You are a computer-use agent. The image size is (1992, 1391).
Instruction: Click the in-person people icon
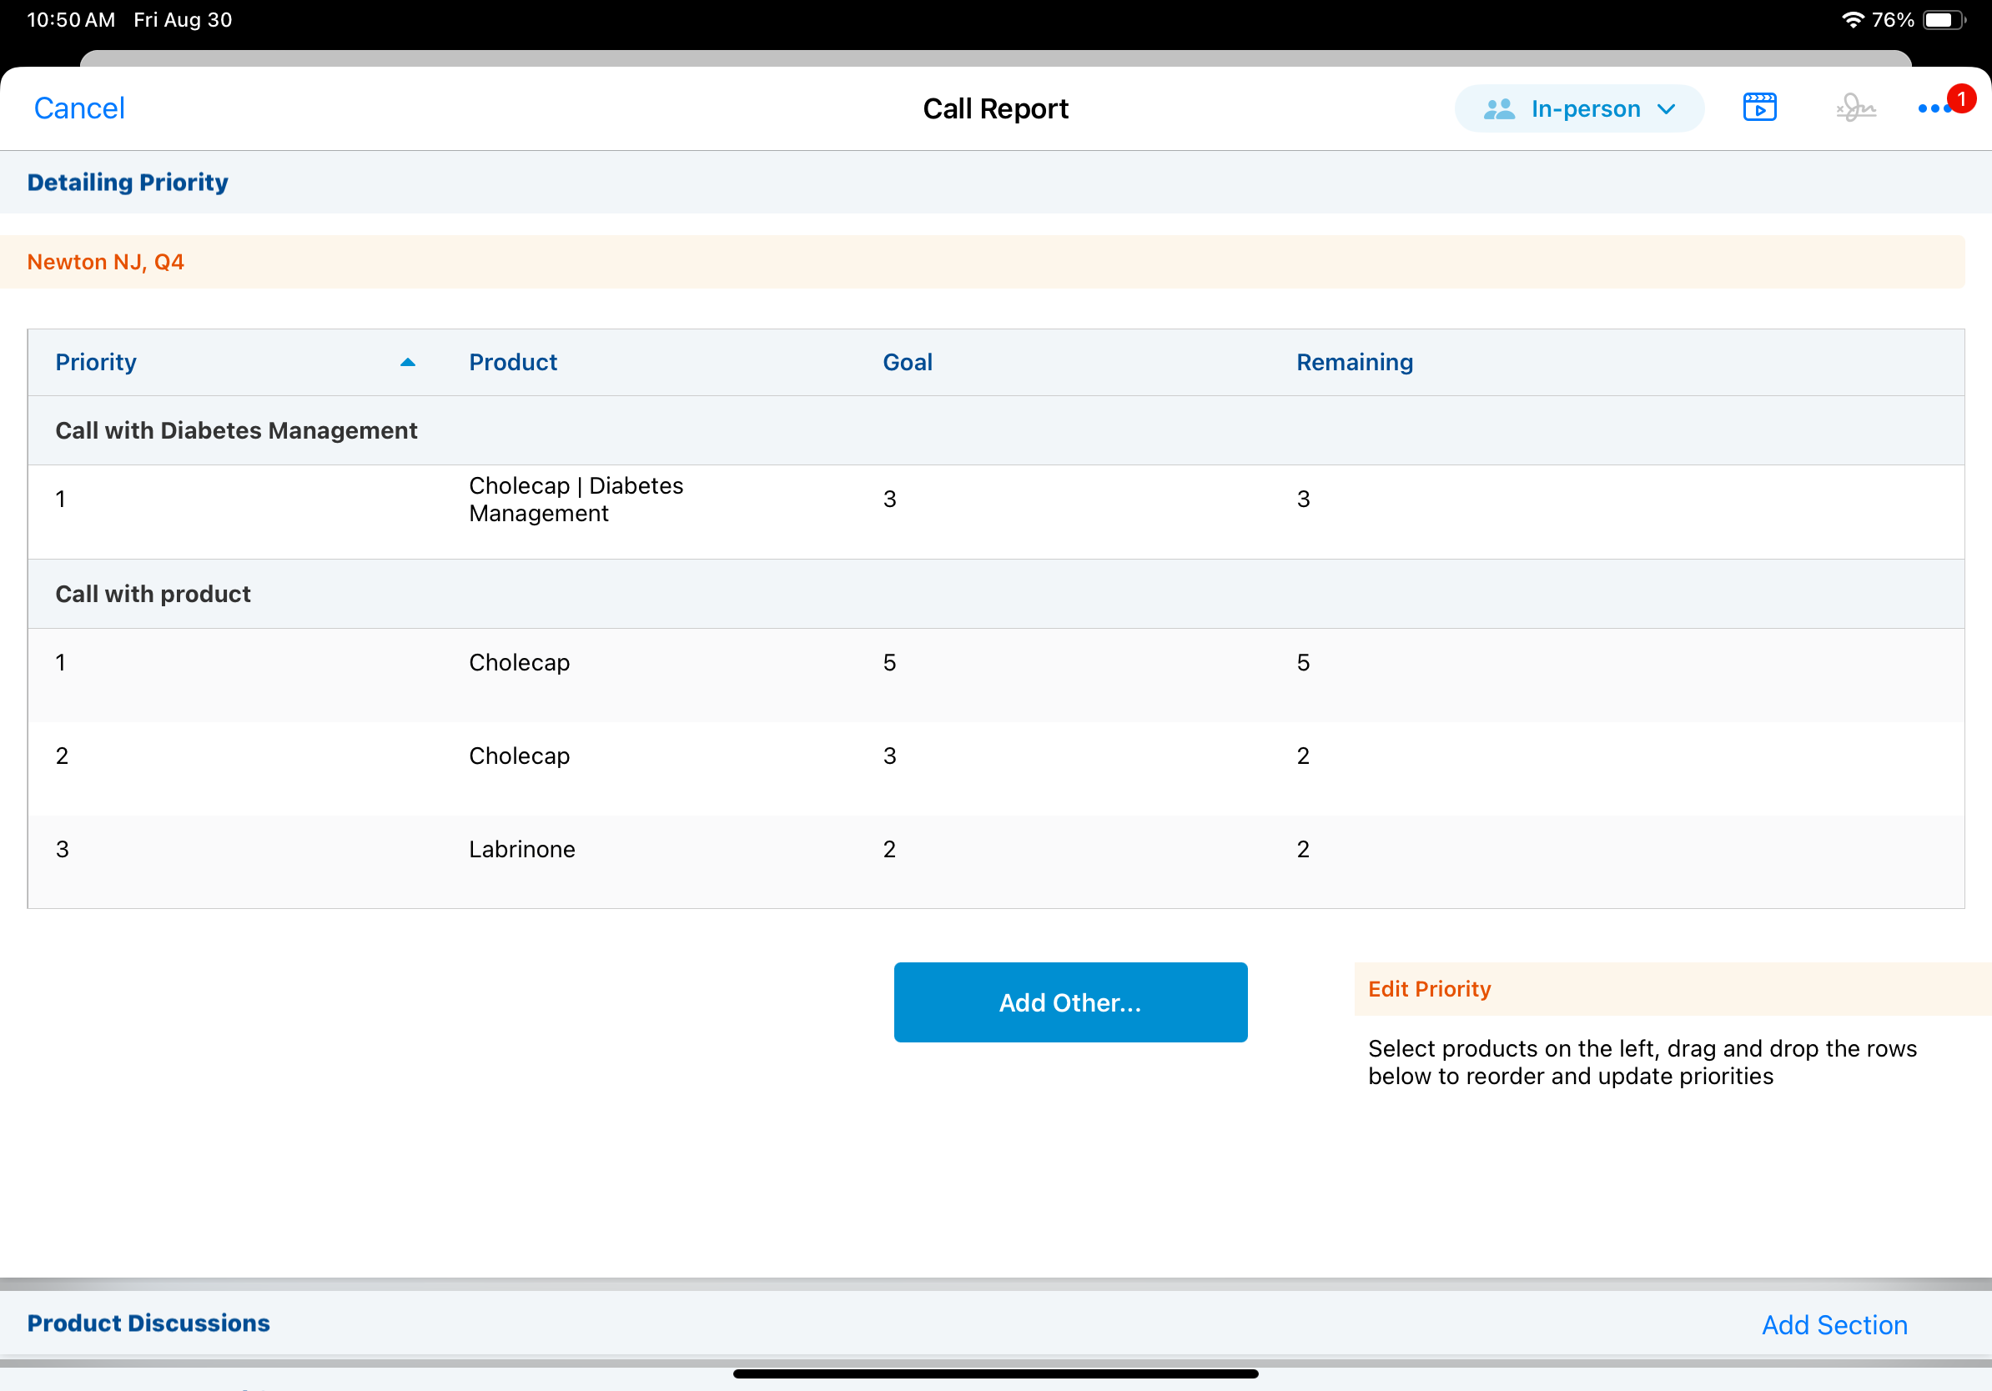click(1498, 109)
